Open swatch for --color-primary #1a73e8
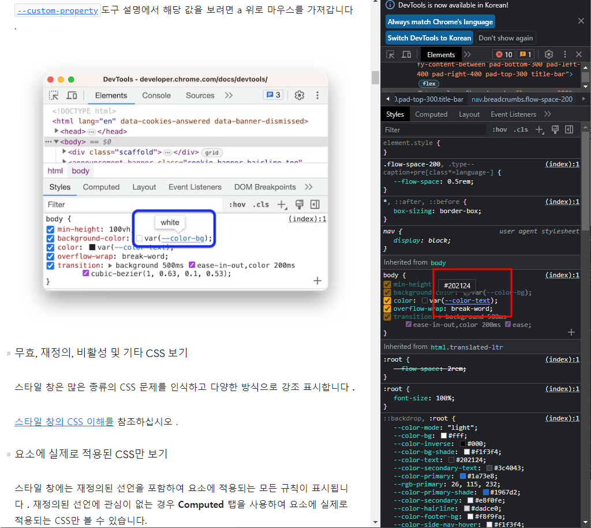This screenshot has width=591, height=528. click(463, 476)
